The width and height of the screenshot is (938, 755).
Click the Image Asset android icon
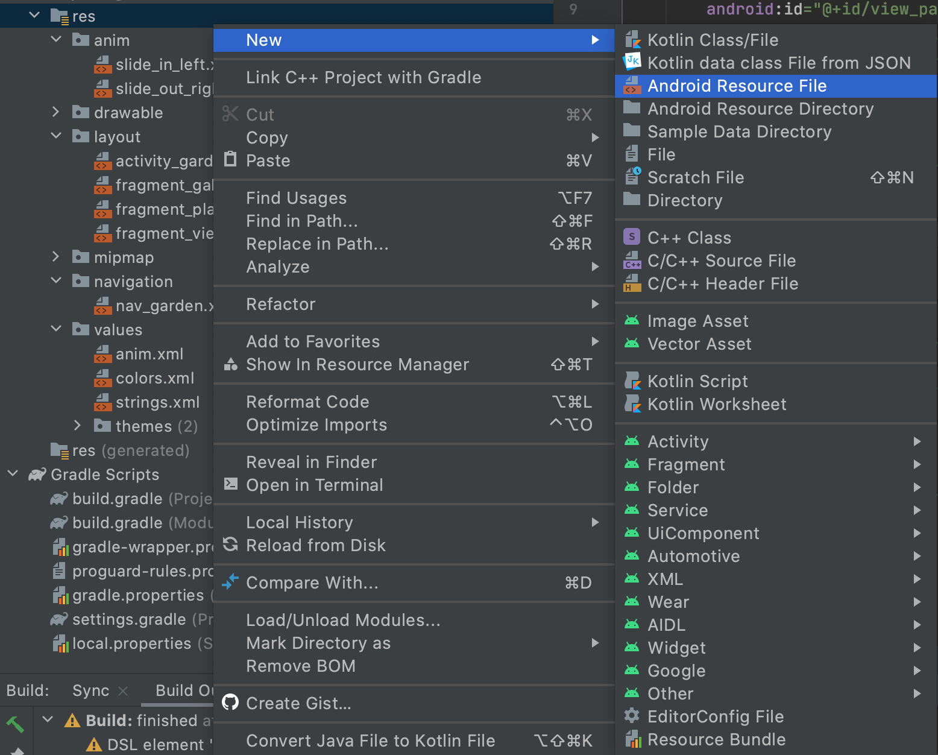[x=632, y=321]
